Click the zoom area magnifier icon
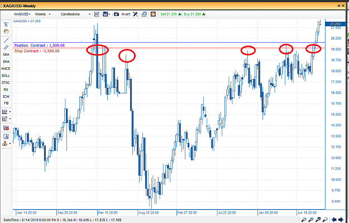 [x=318, y=220]
